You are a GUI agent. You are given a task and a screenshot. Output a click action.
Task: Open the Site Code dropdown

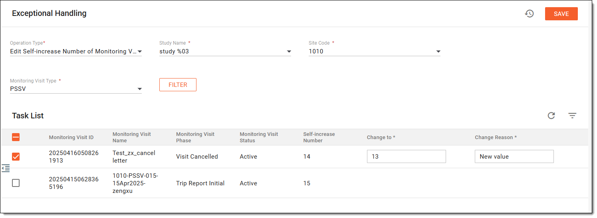tap(375, 51)
